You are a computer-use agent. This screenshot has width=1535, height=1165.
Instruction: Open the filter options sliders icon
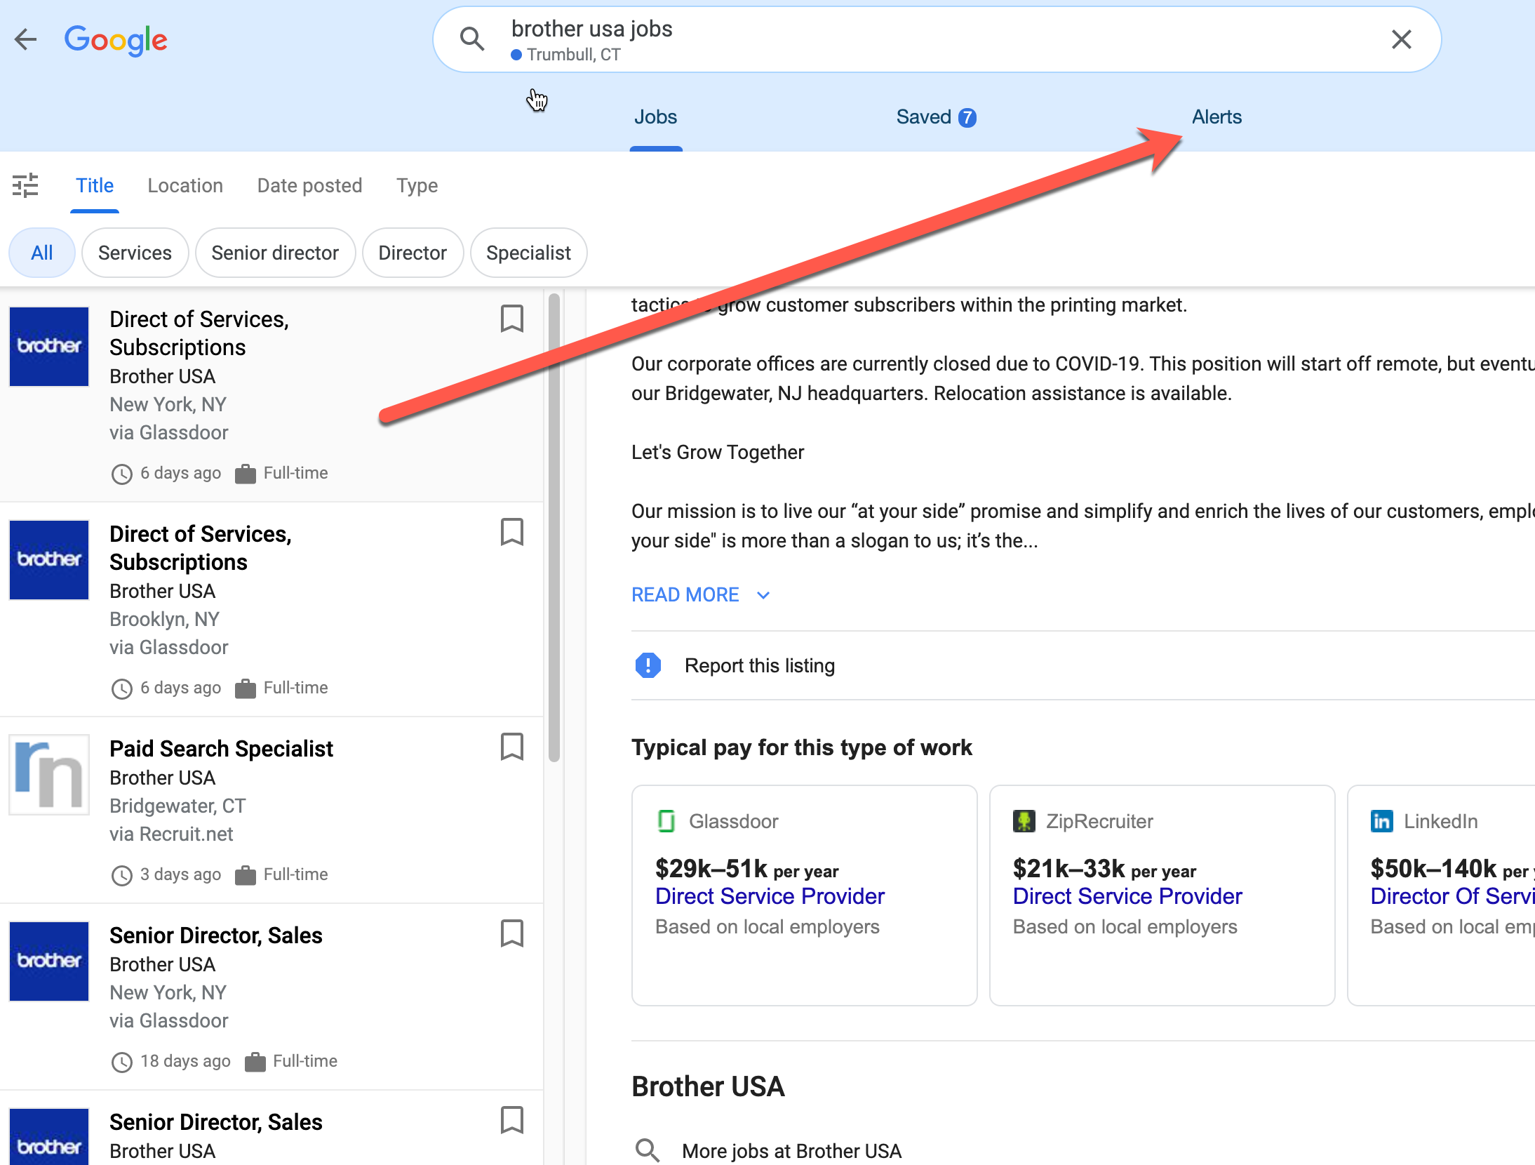(x=25, y=185)
